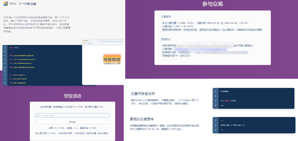Click the forward arrow in browser mockup
298x141 pixels.
(x=86, y=43)
